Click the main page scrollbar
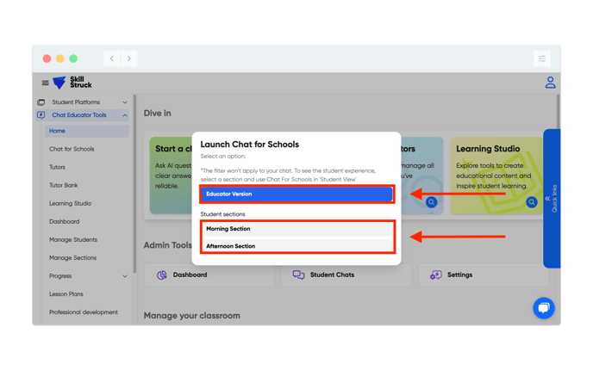Screen dimensions: 593x370 [558, 112]
